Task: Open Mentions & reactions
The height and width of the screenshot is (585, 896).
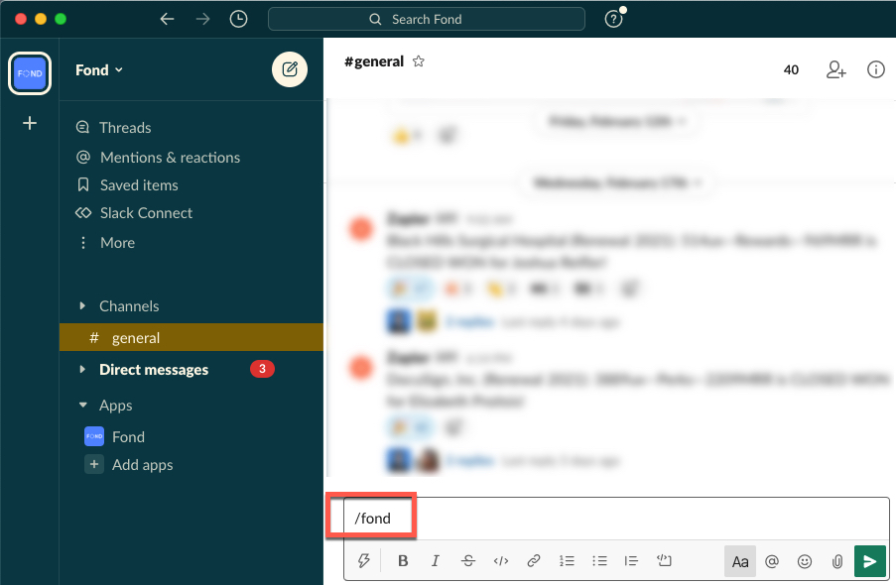Action: [x=158, y=157]
